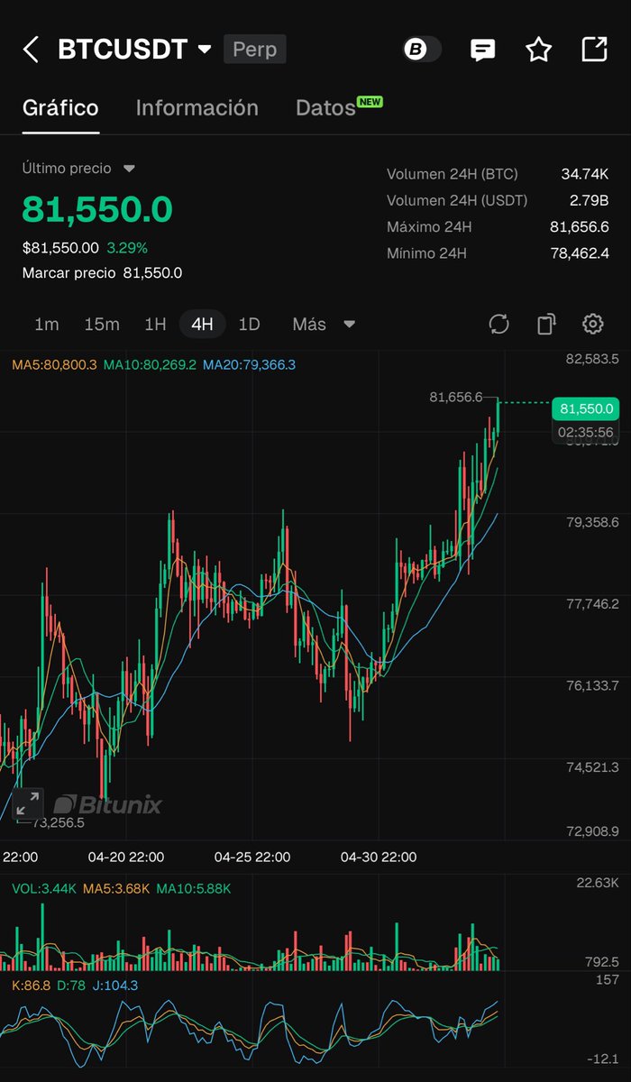Add BTCUSDT to favorites with star
This screenshot has width=631, height=1082.
pyautogui.click(x=538, y=50)
